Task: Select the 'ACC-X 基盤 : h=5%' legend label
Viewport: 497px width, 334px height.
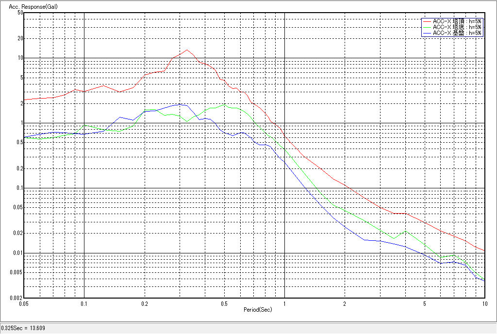Action: pos(457,33)
